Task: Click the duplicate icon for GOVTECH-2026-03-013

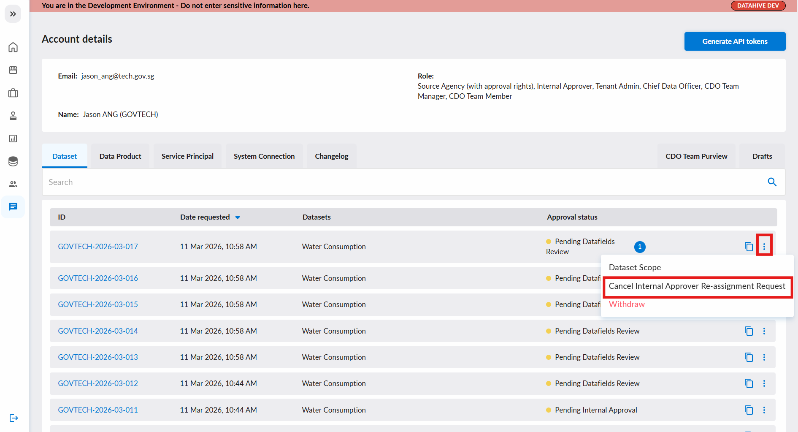Action: (749, 357)
